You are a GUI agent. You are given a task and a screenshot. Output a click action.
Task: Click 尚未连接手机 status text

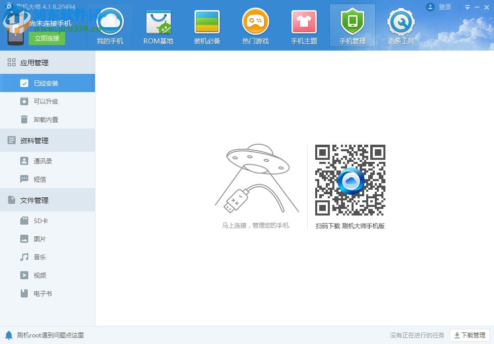coord(51,23)
